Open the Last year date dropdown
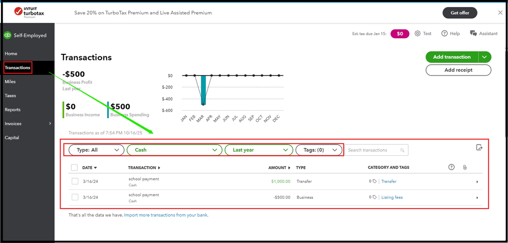Screen dimensions: 508x243 [259, 150]
